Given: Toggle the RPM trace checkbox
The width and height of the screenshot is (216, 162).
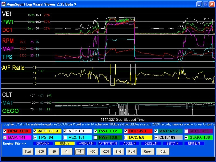Looking at the screenshot, I should [x=5, y=131].
